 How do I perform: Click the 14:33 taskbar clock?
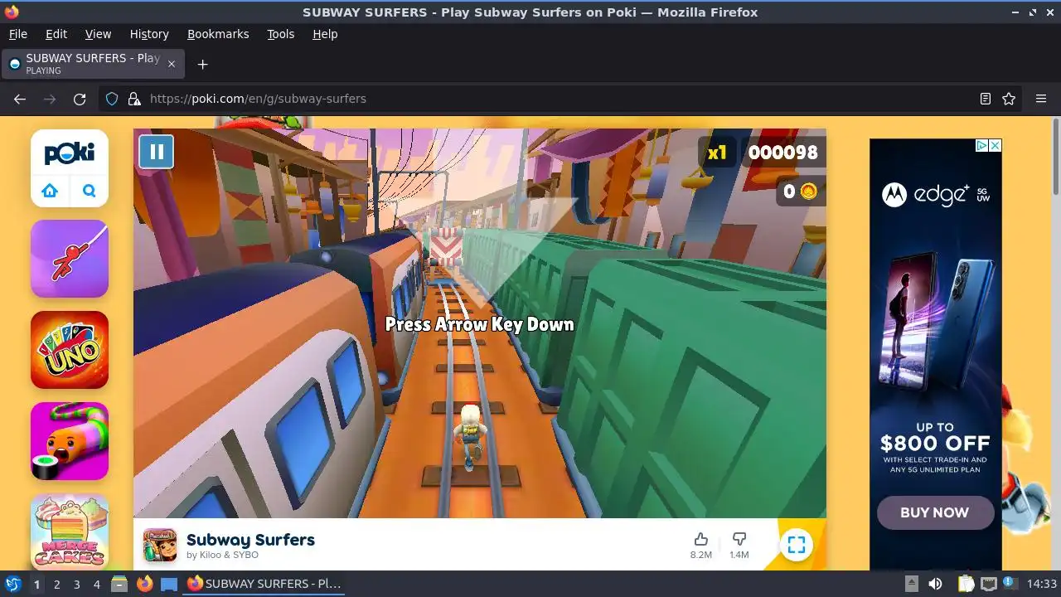(x=1041, y=584)
